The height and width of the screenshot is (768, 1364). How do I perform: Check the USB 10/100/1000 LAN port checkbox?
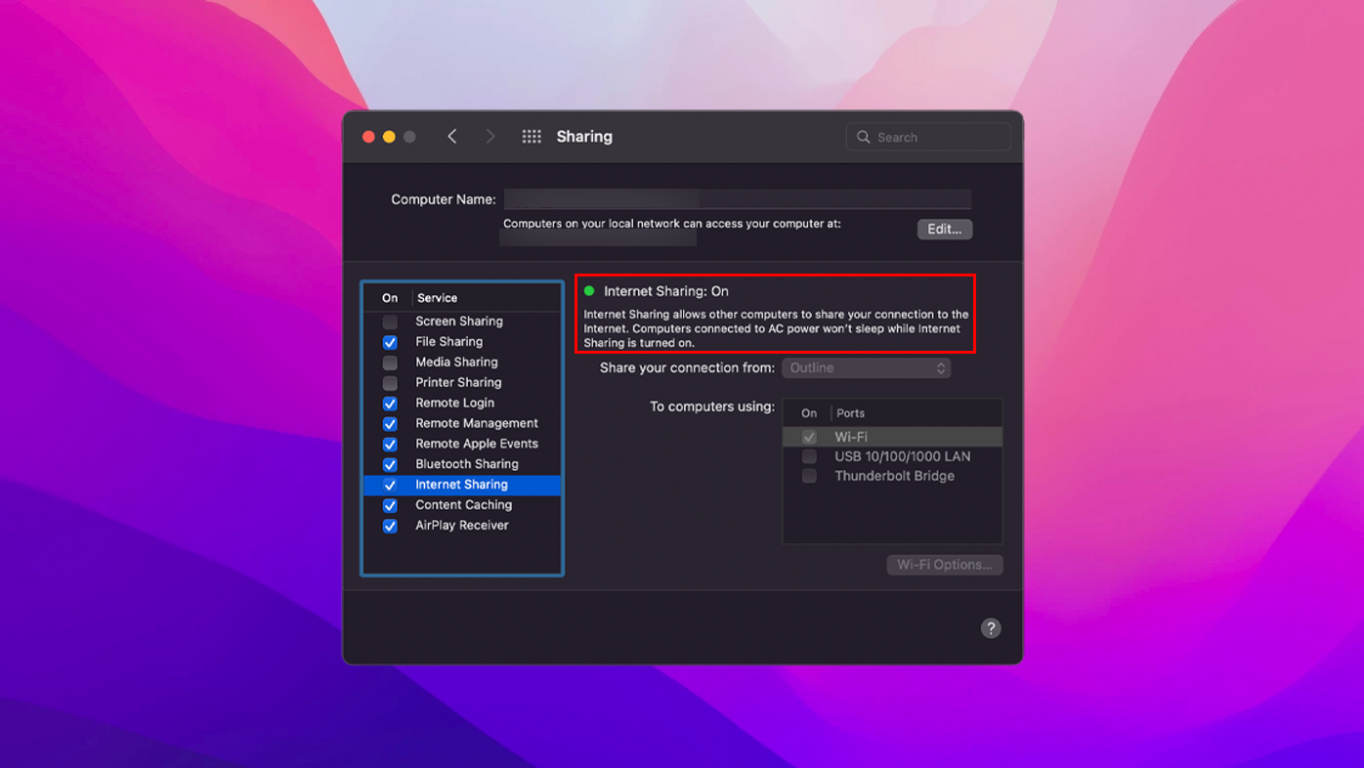pos(809,456)
